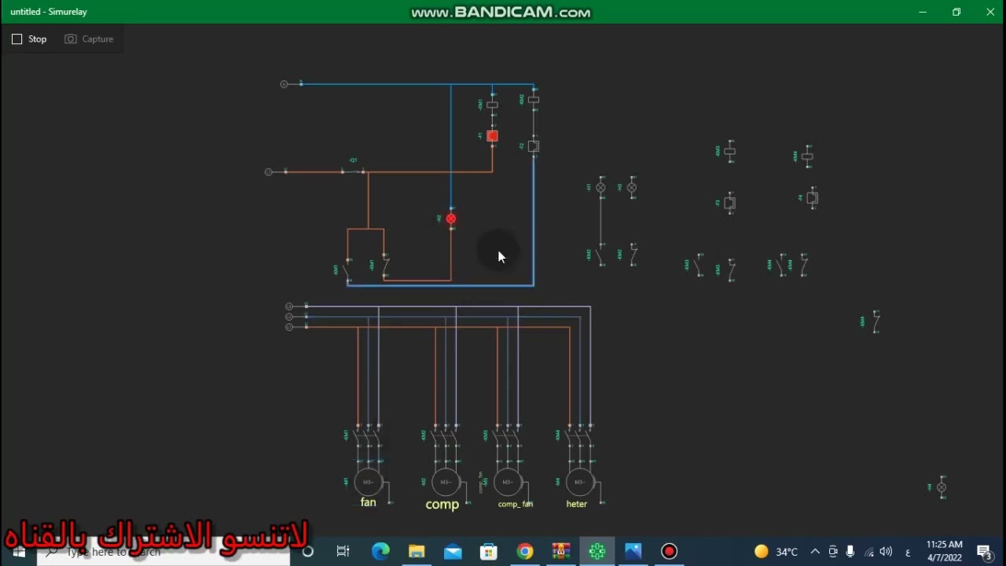
Task: Select the KM3 contactor coil
Action: (730, 151)
